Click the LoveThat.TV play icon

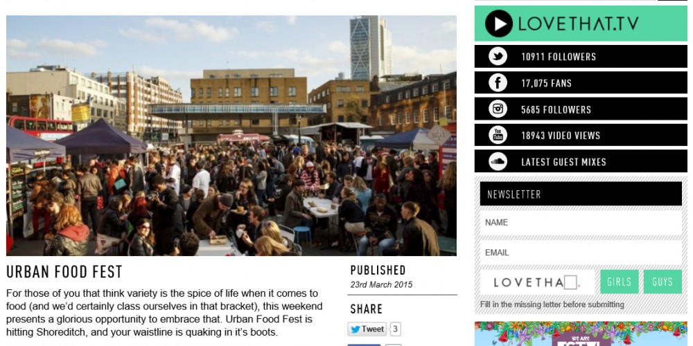498,24
